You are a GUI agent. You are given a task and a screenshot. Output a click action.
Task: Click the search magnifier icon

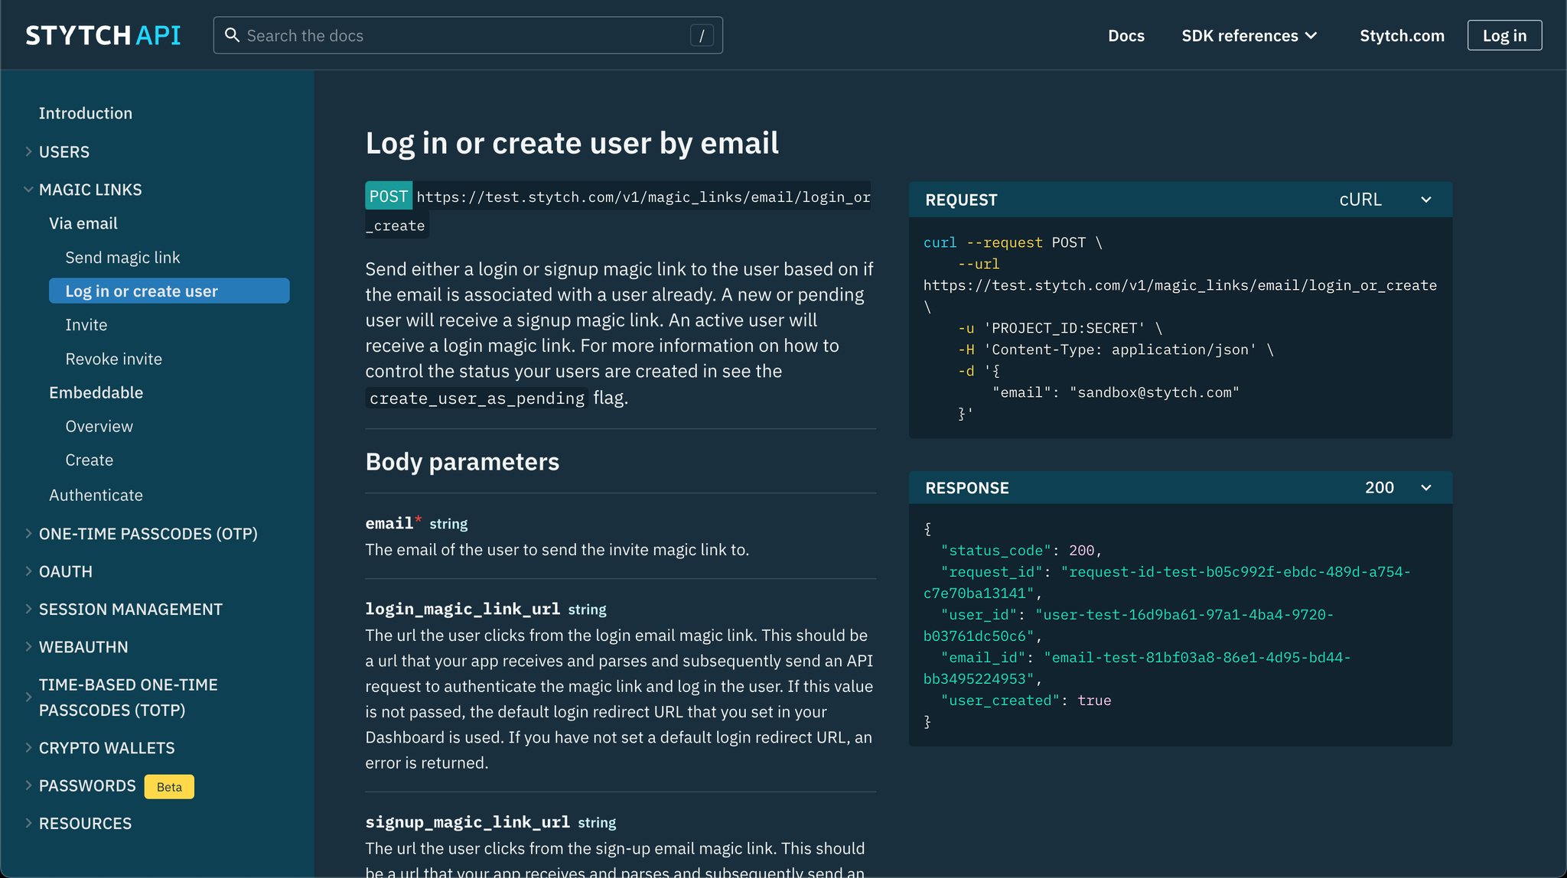coord(232,35)
